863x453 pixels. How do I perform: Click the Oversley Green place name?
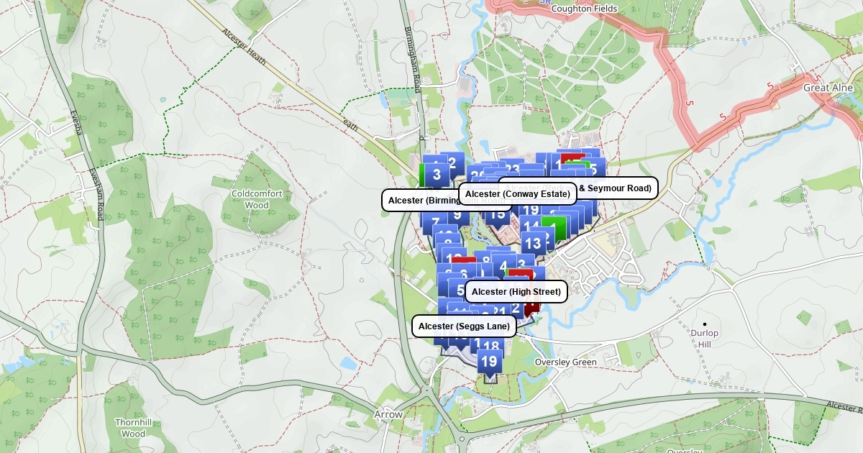pos(565,362)
